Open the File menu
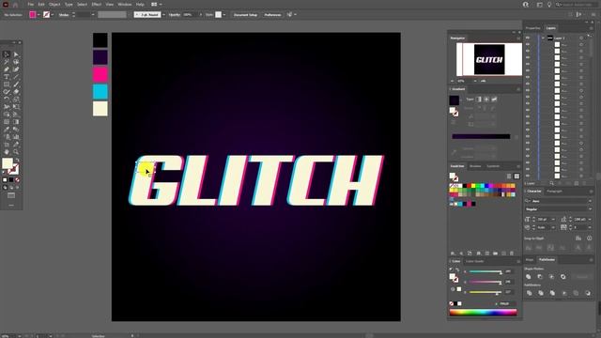 30,4
